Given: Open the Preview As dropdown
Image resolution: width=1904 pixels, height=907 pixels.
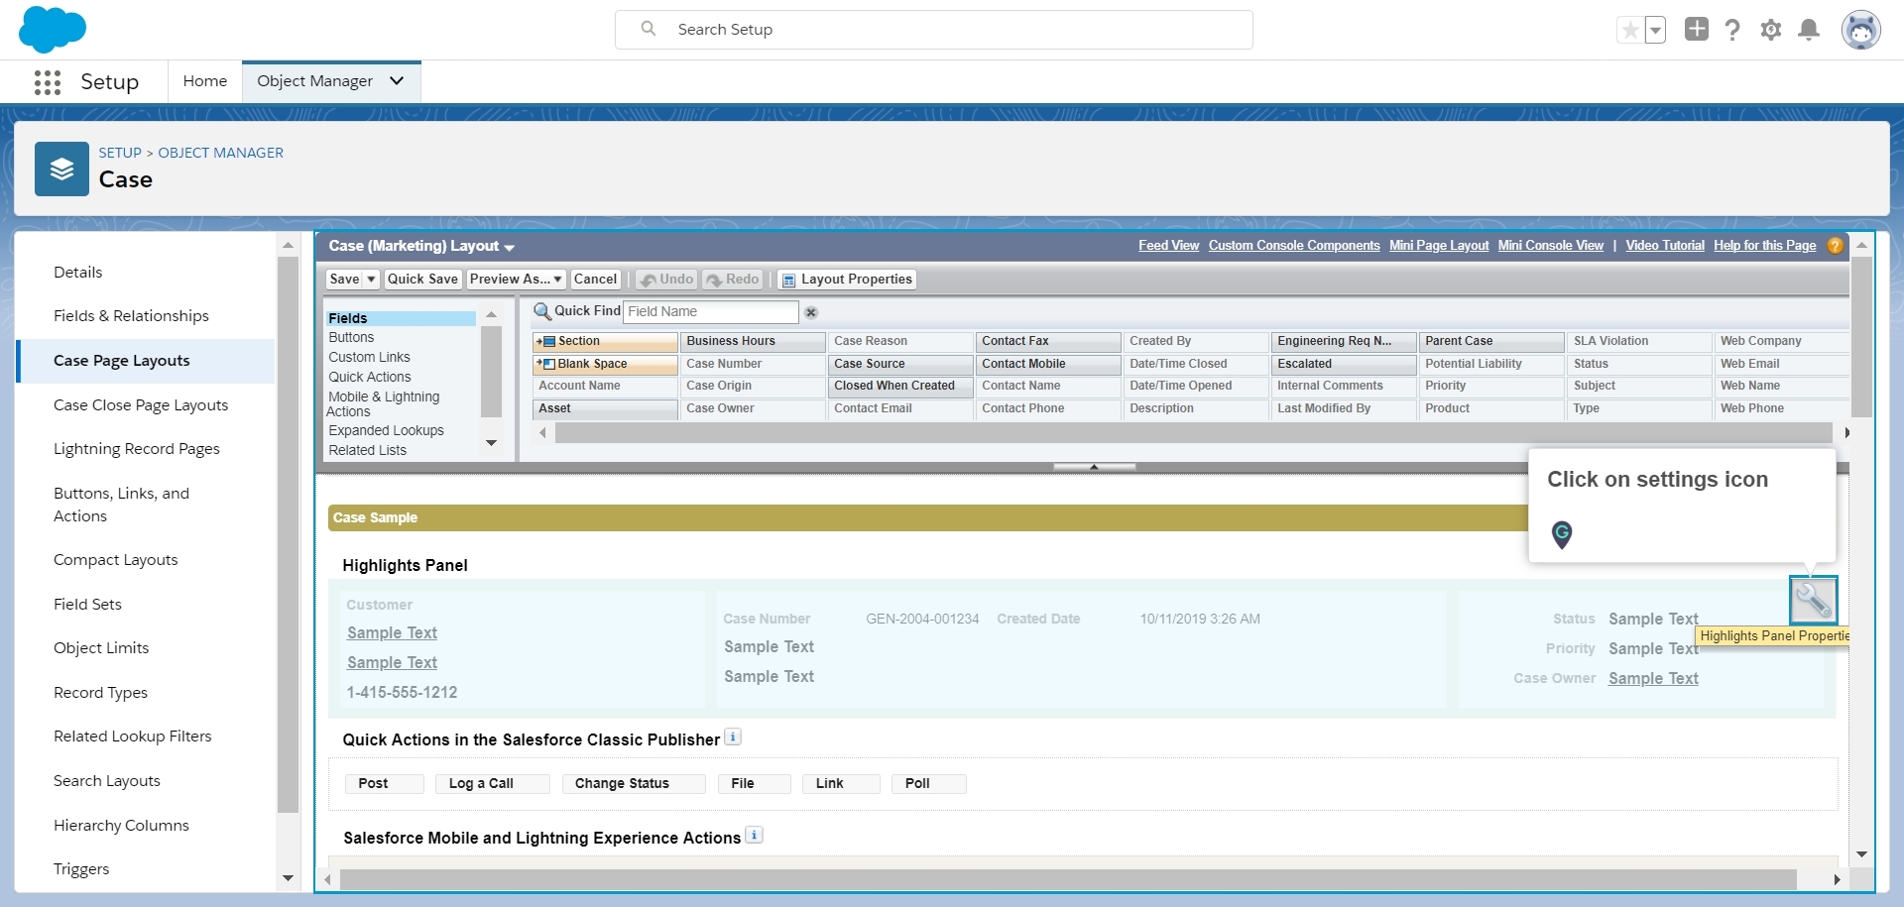Looking at the screenshot, I should (516, 280).
